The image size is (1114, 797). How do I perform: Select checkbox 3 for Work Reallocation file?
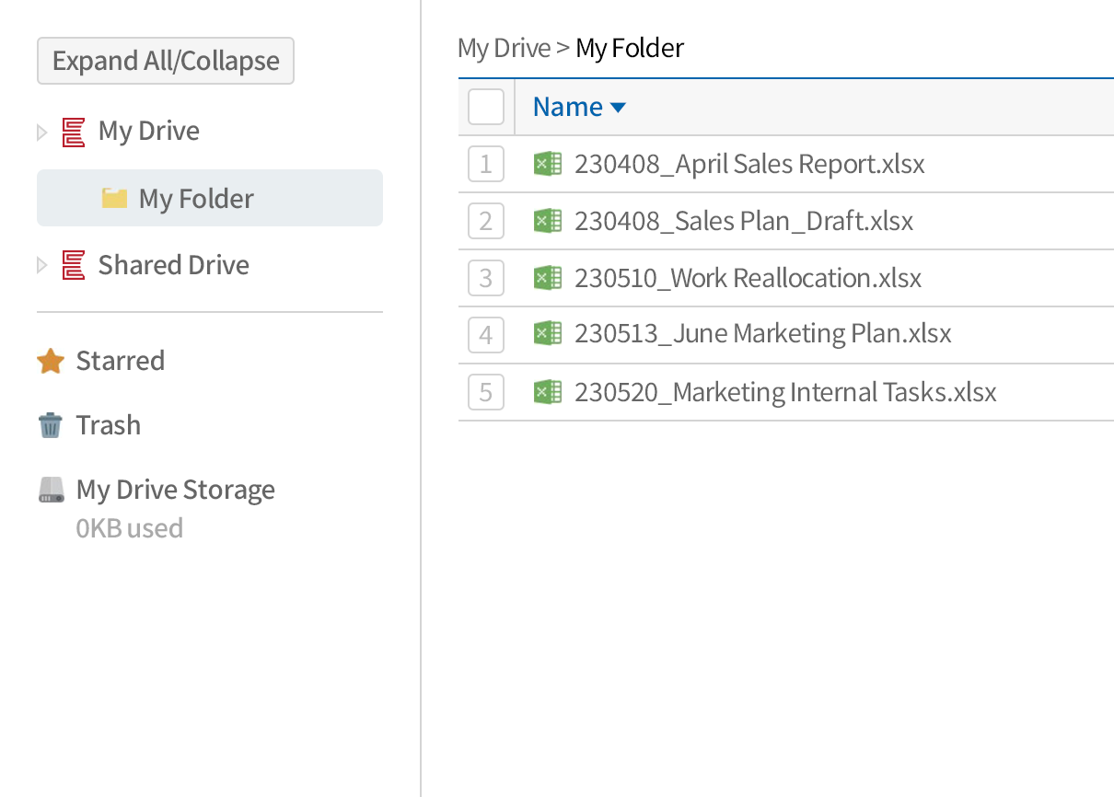[x=486, y=279]
